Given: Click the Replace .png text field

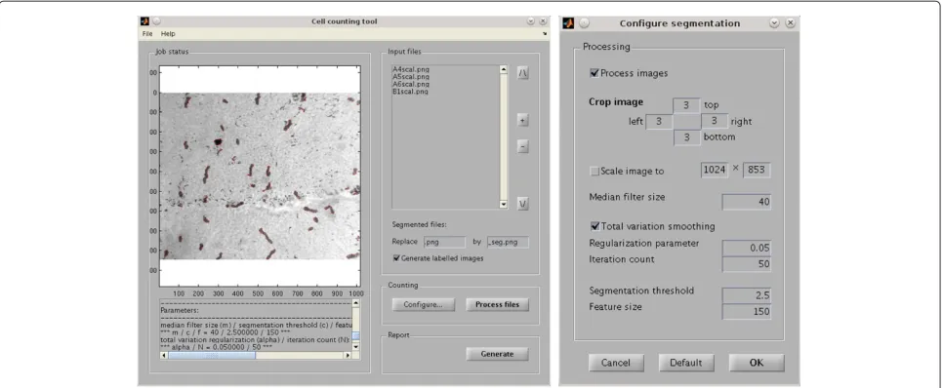Looking at the screenshot, I should pos(444,242).
